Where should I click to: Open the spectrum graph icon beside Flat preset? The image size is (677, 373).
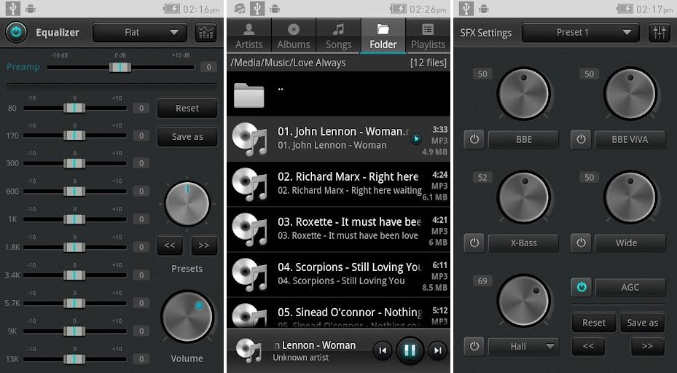[x=206, y=33]
